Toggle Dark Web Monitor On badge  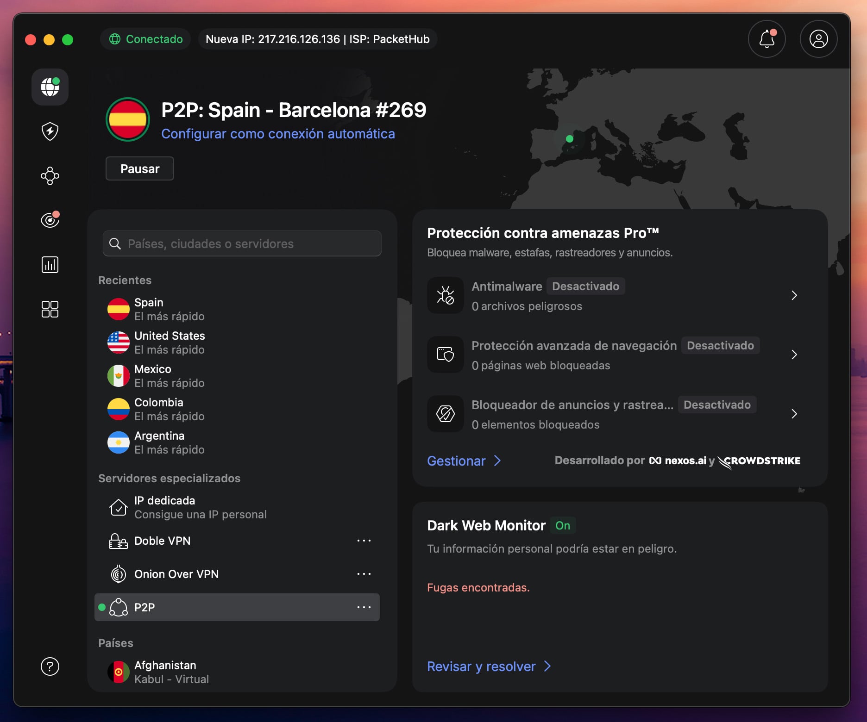point(563,525)
